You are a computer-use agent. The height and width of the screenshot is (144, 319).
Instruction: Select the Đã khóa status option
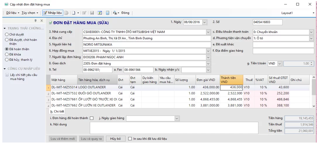pos(7,54)
